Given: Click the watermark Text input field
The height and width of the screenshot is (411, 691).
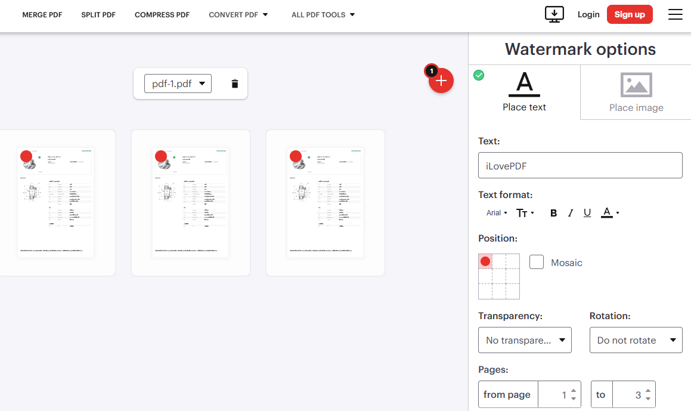Looking at the screenshot, I should pyautogui.click(x=580, y=166).
